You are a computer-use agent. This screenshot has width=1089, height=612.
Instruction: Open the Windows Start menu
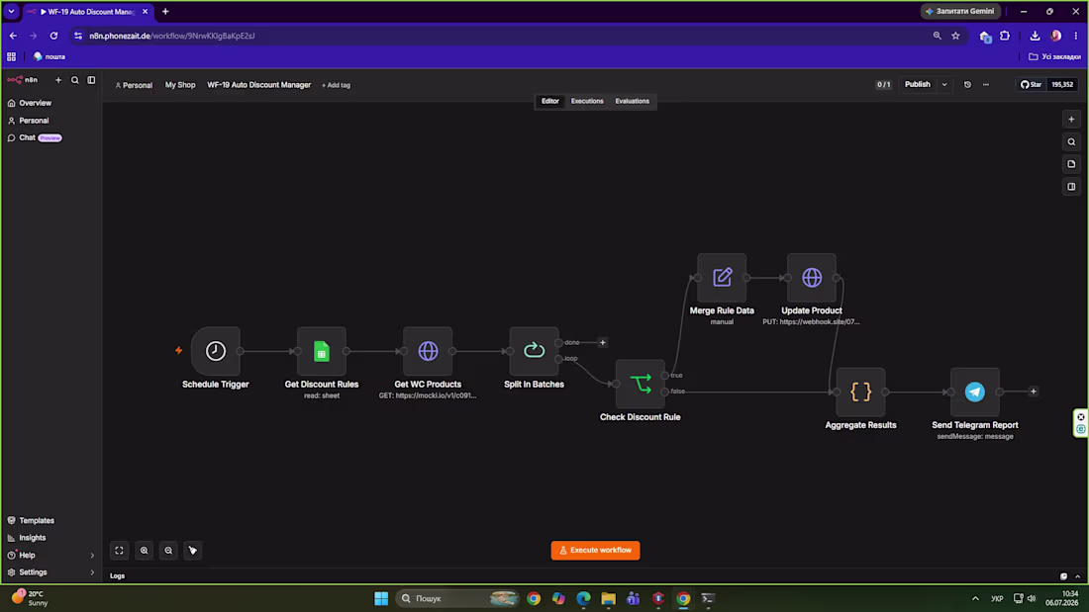coord(381,598)
